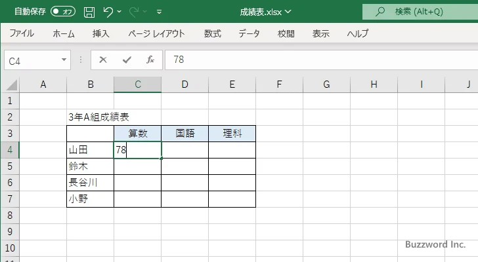Select row 7 header
Viewport: 478px width, 262px height.
[x=10, y=199]
